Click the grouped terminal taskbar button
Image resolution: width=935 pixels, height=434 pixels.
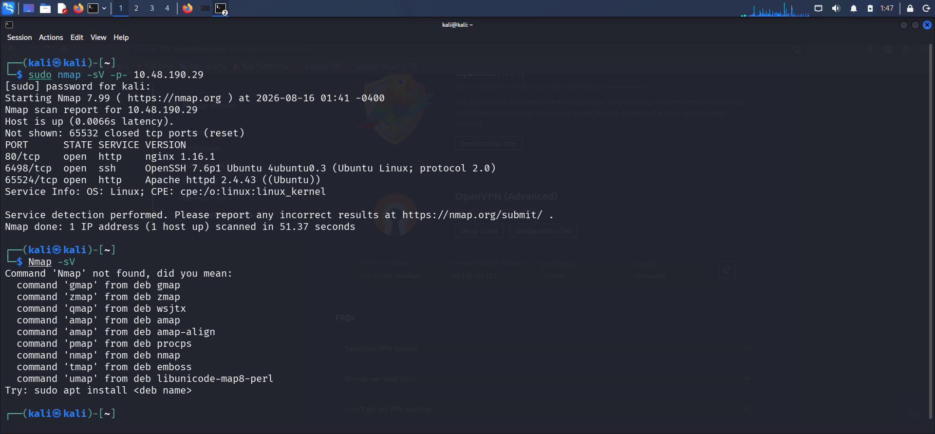pyautogui.click(x=221, y=8)
